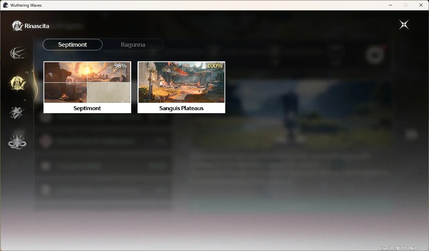Minimize the Wuthering Waves window
The width and height of the screenshot is (429, 251).
pos(391,5)
